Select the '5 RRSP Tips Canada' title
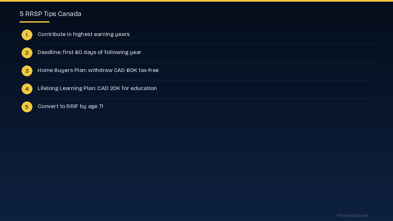393x221 pixels. coord(50,14)
